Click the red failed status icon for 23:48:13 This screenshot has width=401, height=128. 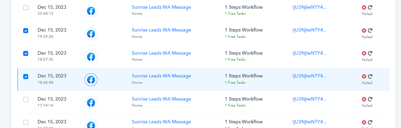pos(364,7)
